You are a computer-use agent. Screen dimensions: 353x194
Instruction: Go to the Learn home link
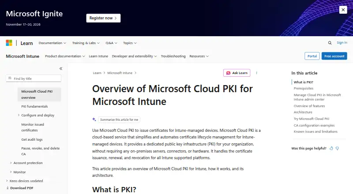(x=26, y=43)
